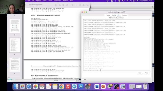Select the CLI tab
Viewport: 163px width, 91px height.
pos(119,15)
